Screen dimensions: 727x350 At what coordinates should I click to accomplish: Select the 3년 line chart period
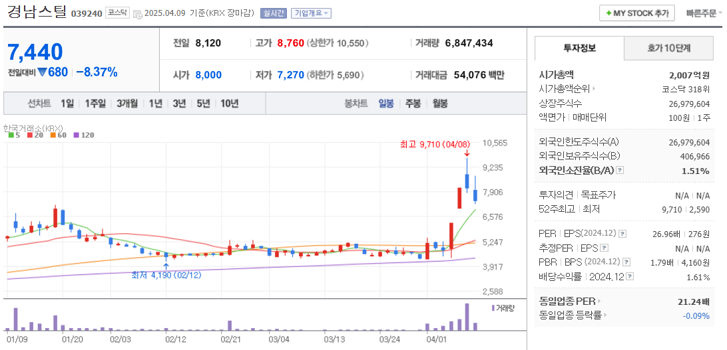coord(179,104)
